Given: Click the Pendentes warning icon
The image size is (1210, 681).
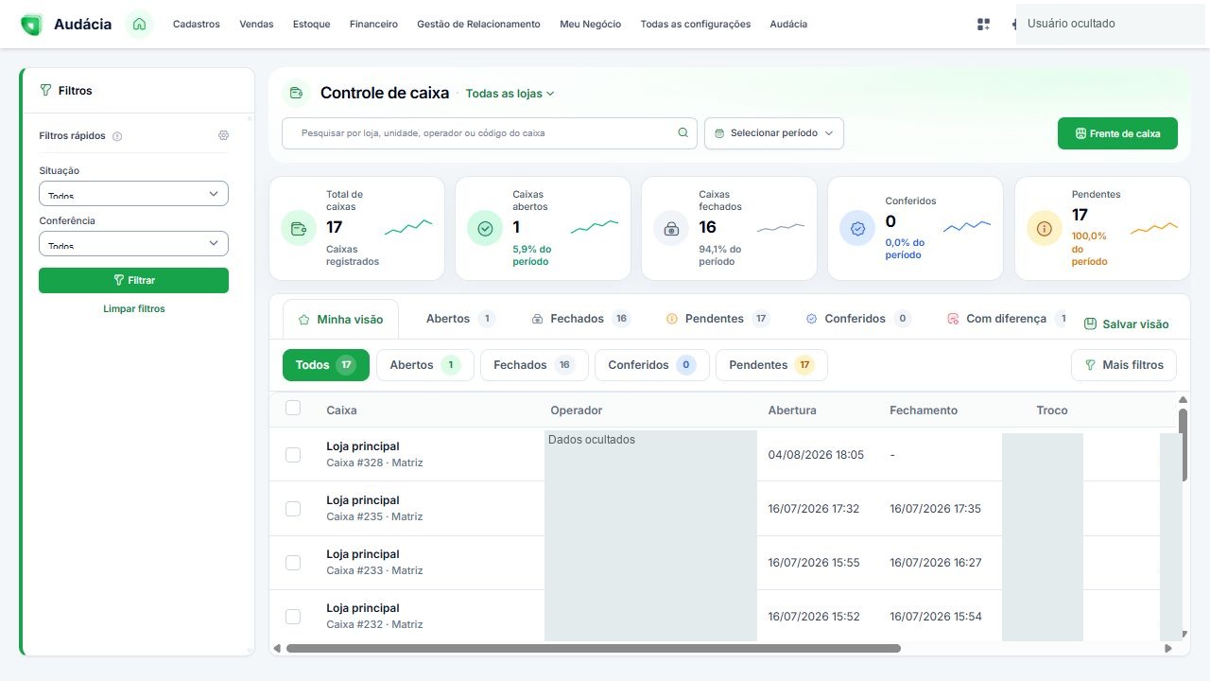Looking at the screenshot, I should 1045,228.
